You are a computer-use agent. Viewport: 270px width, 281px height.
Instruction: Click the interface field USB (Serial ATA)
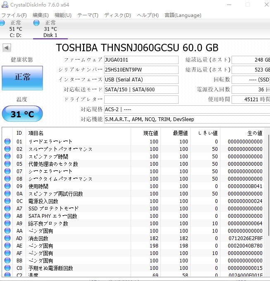pyautogui.click(x=141, y=80)
